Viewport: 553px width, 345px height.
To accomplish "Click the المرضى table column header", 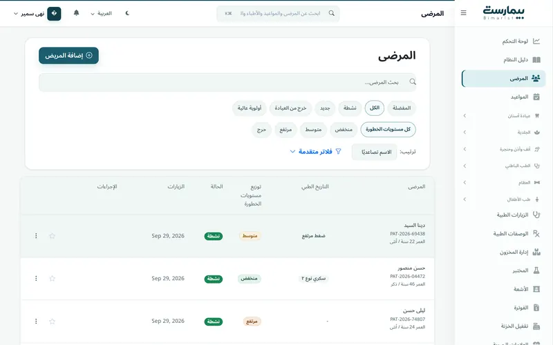I will tap(417, 186).
